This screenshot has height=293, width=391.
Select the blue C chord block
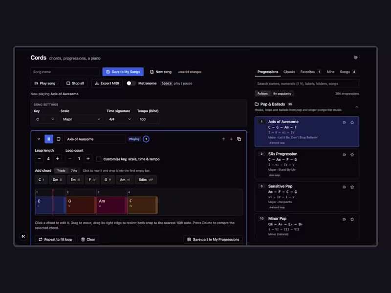[51, 205]
